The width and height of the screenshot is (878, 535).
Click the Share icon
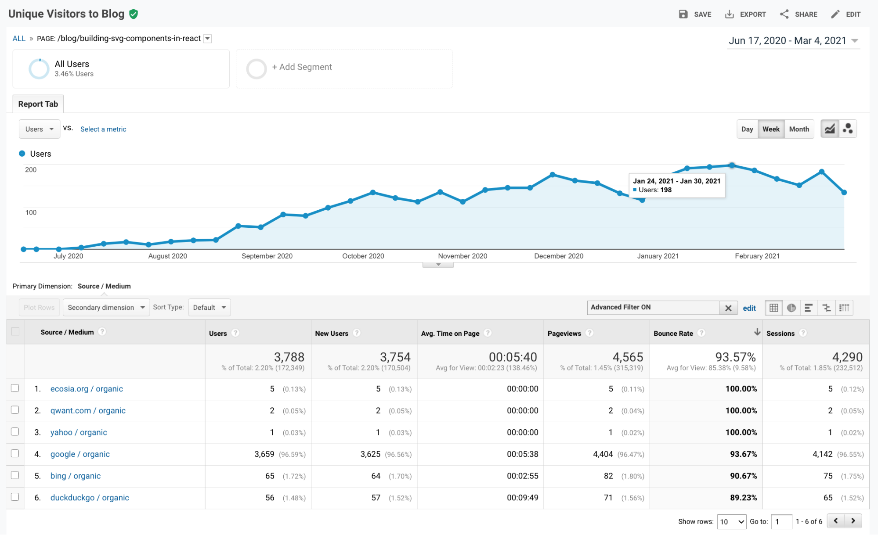(x=784, y=14)
